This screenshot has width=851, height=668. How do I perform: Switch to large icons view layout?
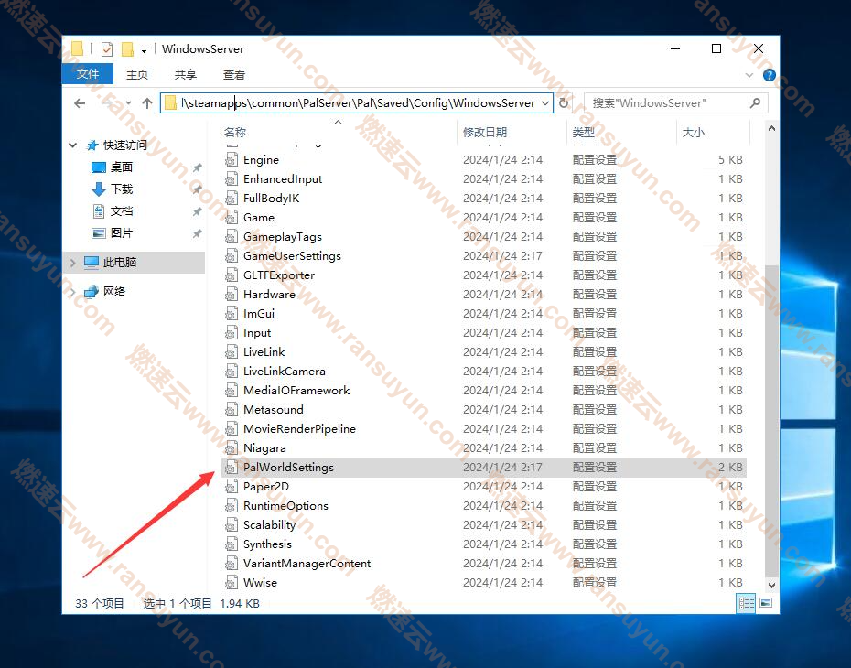point(766,603)
